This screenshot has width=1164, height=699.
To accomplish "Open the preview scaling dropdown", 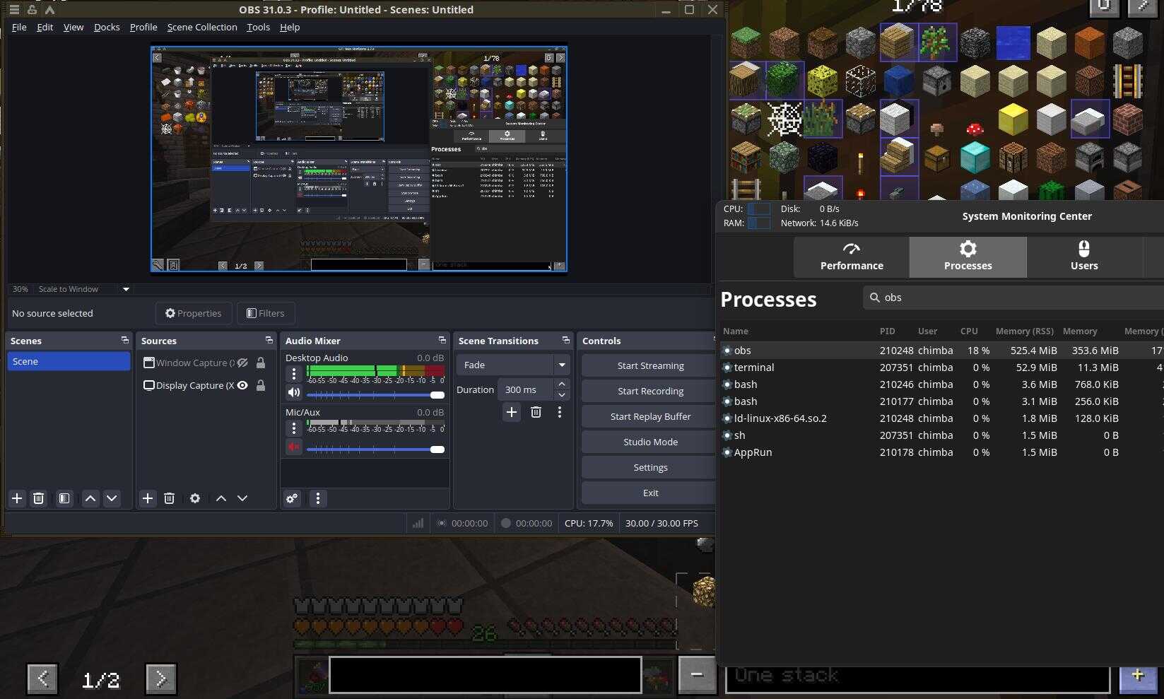I will pyautogui.click(x=126, y=289).
